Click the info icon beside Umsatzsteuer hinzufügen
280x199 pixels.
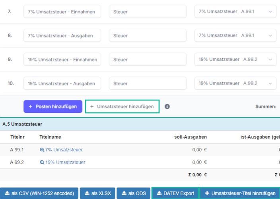pyautogui.click(x=167, y=106)
